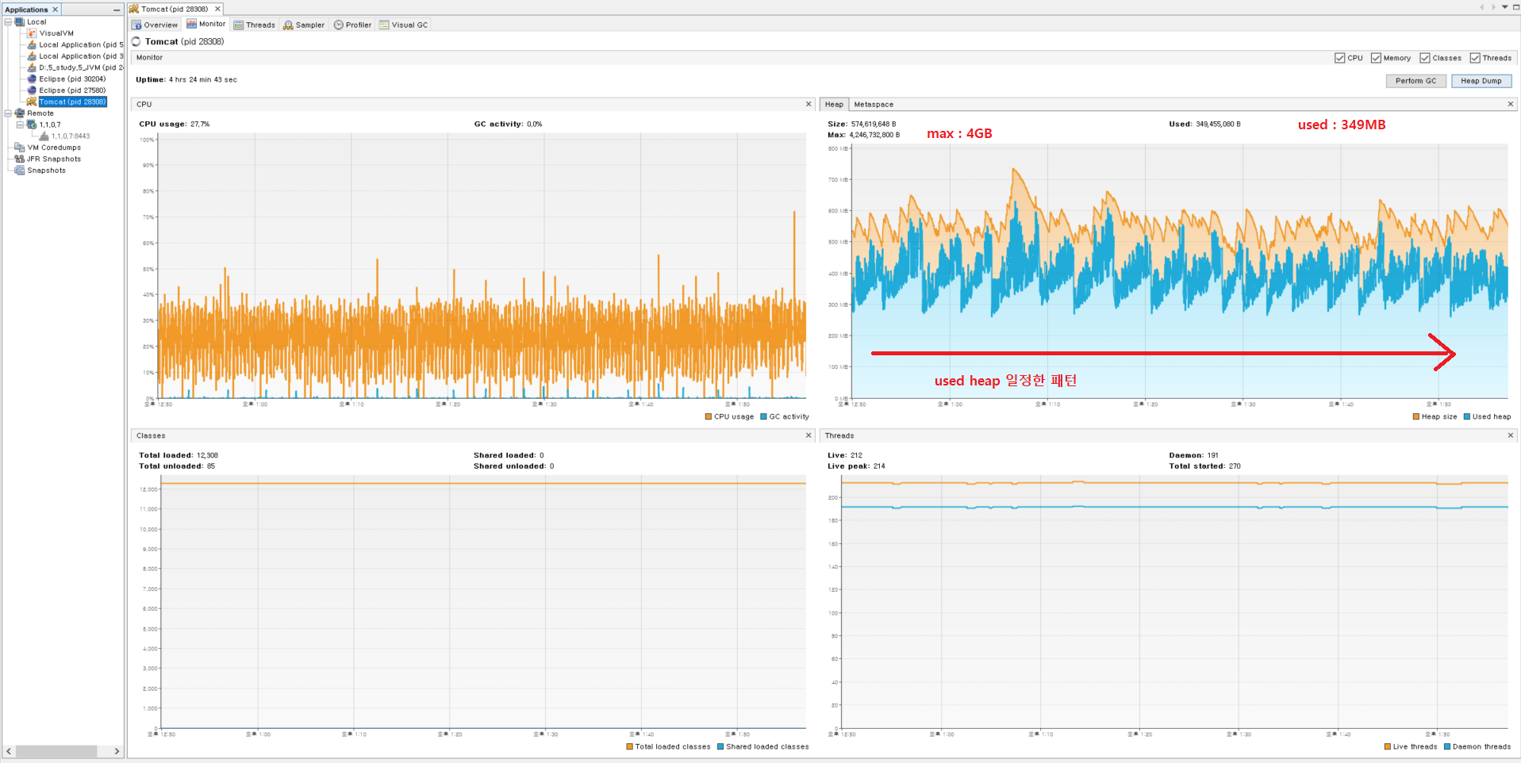
Task: Open JFR Snapshots node icon
Action: pos(19,159)
